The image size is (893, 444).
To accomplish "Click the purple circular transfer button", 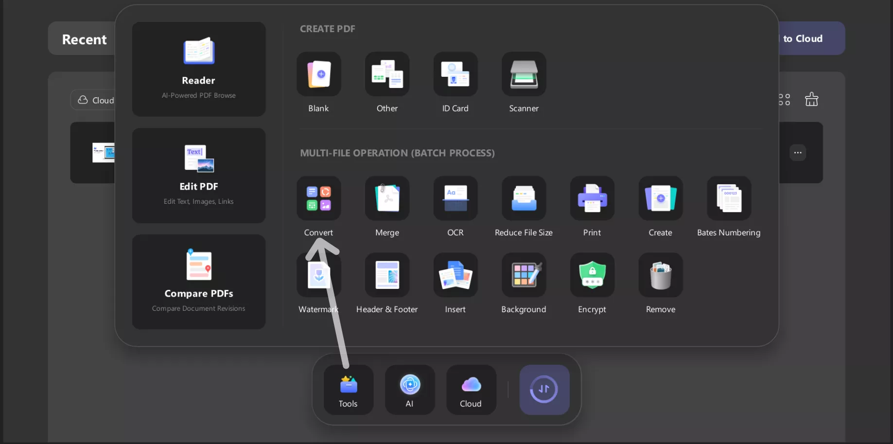I will pos(544,390).
